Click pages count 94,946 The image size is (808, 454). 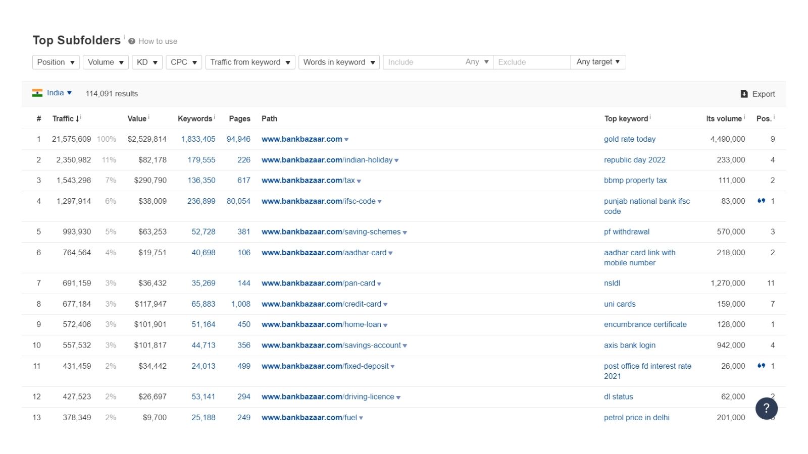point(238,139)
